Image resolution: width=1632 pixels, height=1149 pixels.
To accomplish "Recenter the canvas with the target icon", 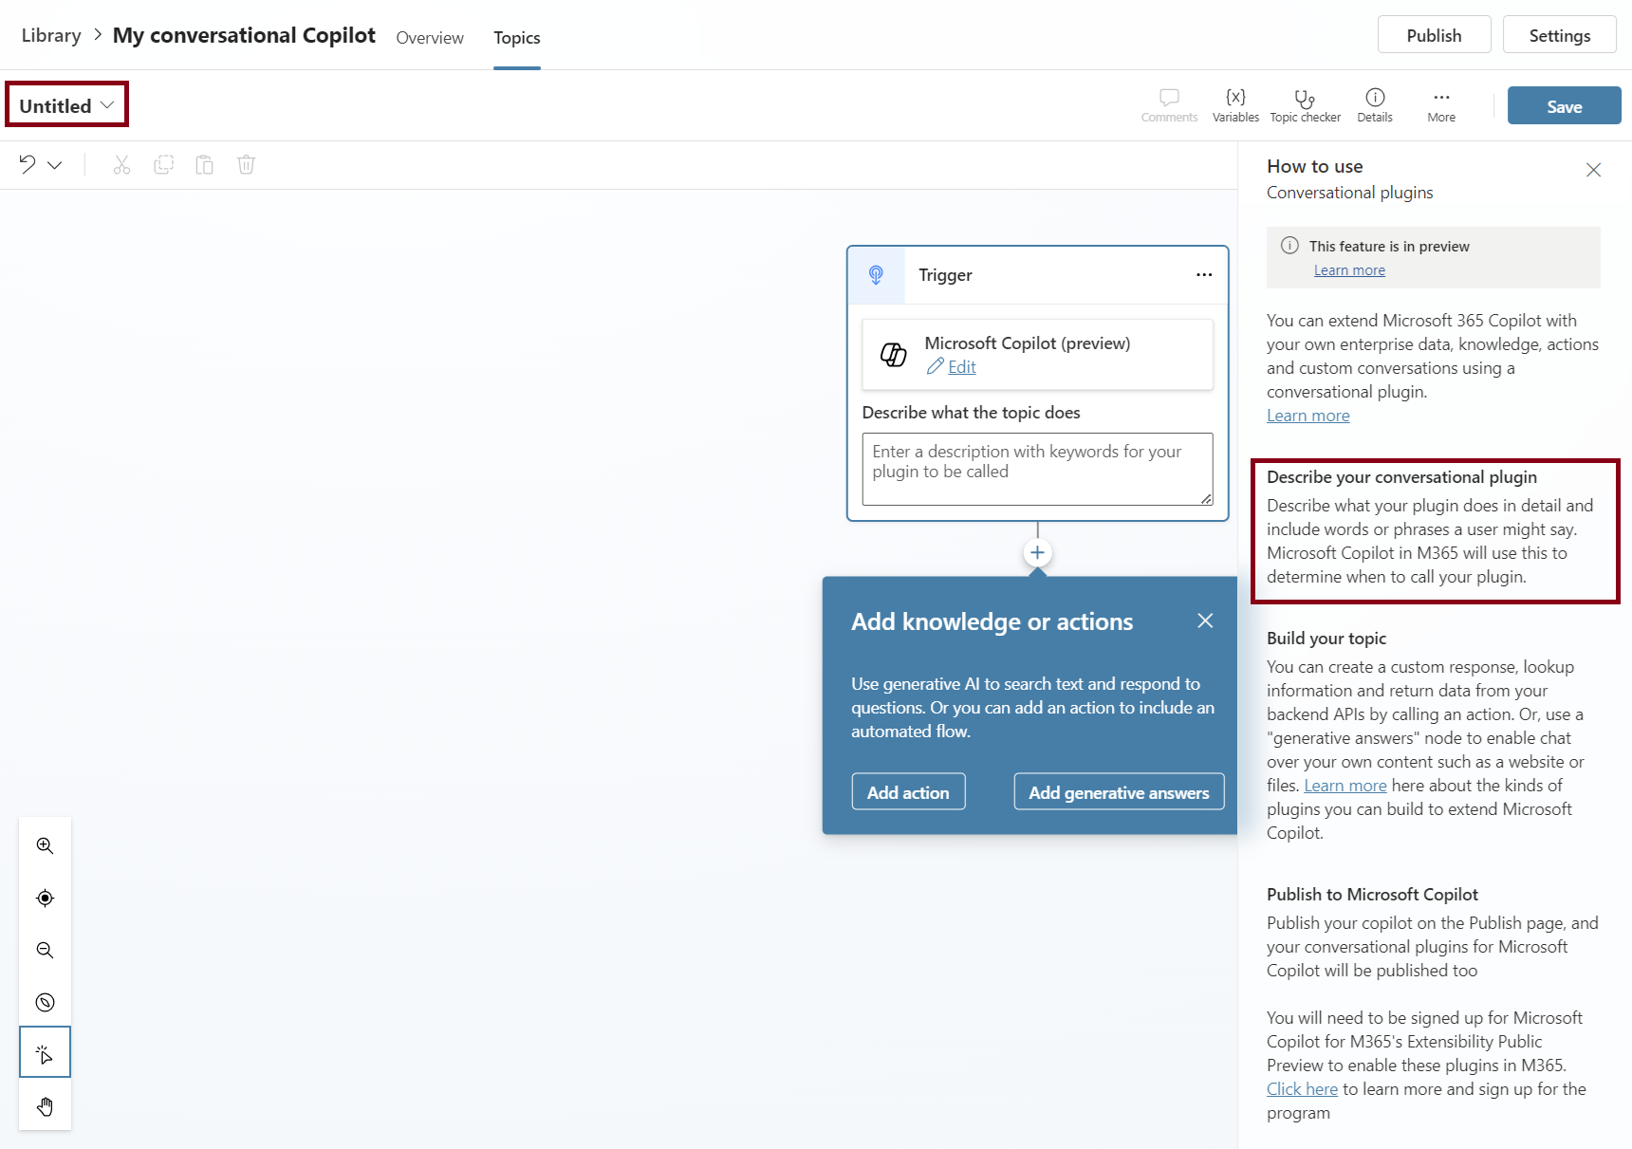I will tap(45, 898).
